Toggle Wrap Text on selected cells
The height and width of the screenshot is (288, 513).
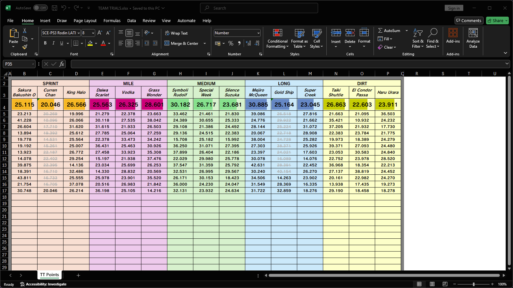176,33
